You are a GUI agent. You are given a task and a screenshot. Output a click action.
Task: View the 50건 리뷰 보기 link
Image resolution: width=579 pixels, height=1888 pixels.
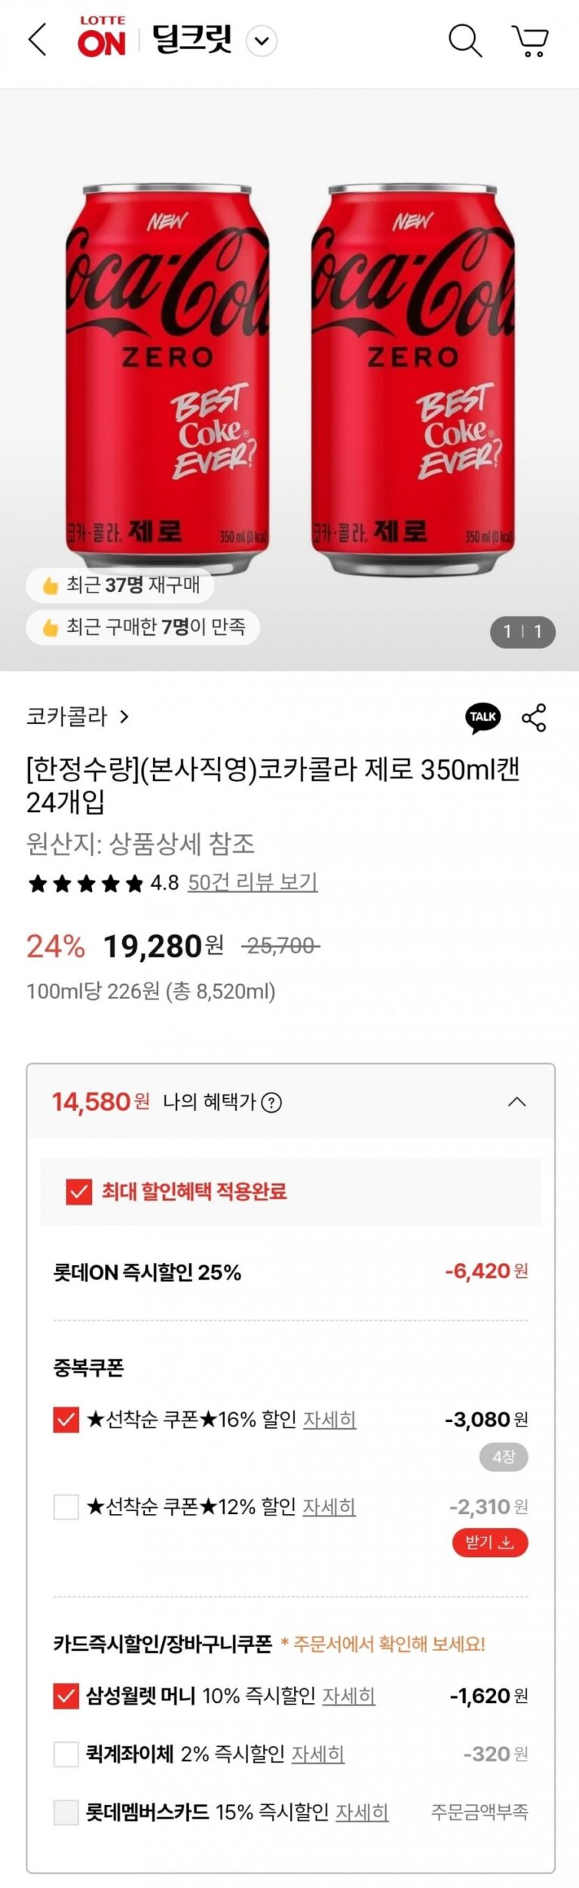253,882
